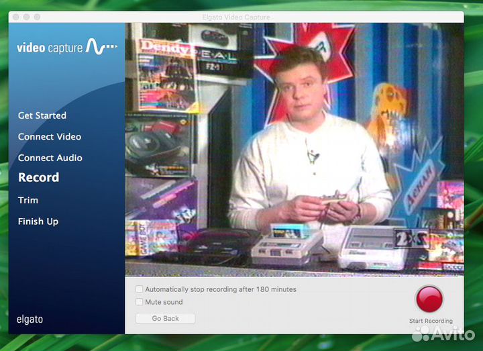Select the Connect Audio step
This screenshot has height=351, width=483.
tap(50, 158)
